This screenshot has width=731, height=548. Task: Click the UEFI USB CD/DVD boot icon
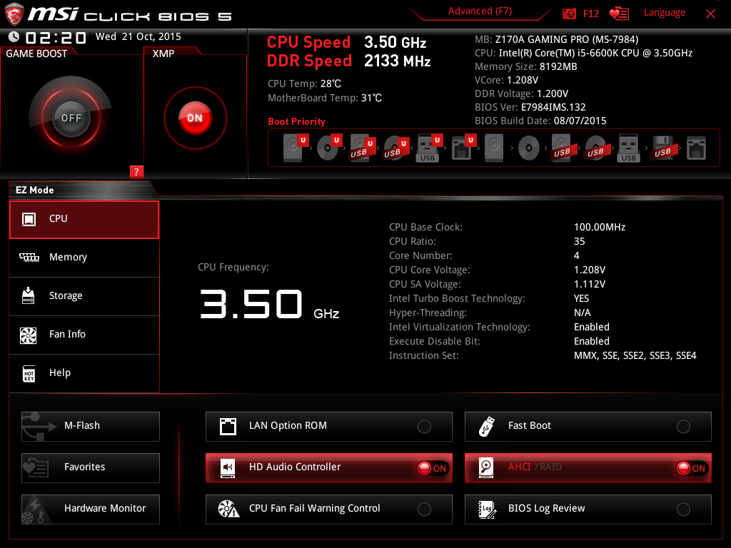pos(396,148)
